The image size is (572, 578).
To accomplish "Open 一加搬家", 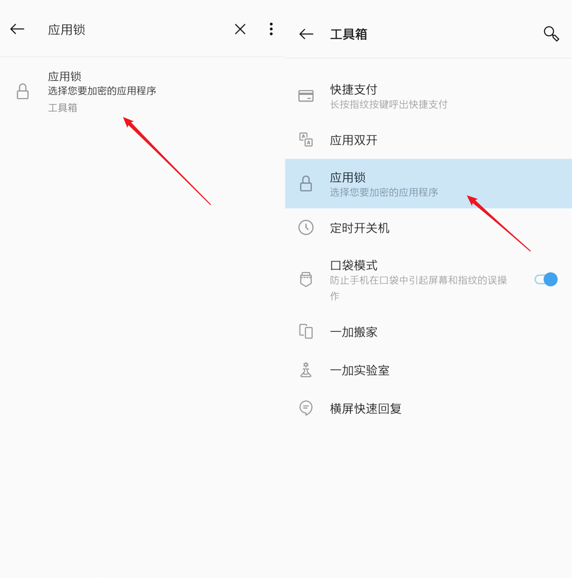I will 428,332.
